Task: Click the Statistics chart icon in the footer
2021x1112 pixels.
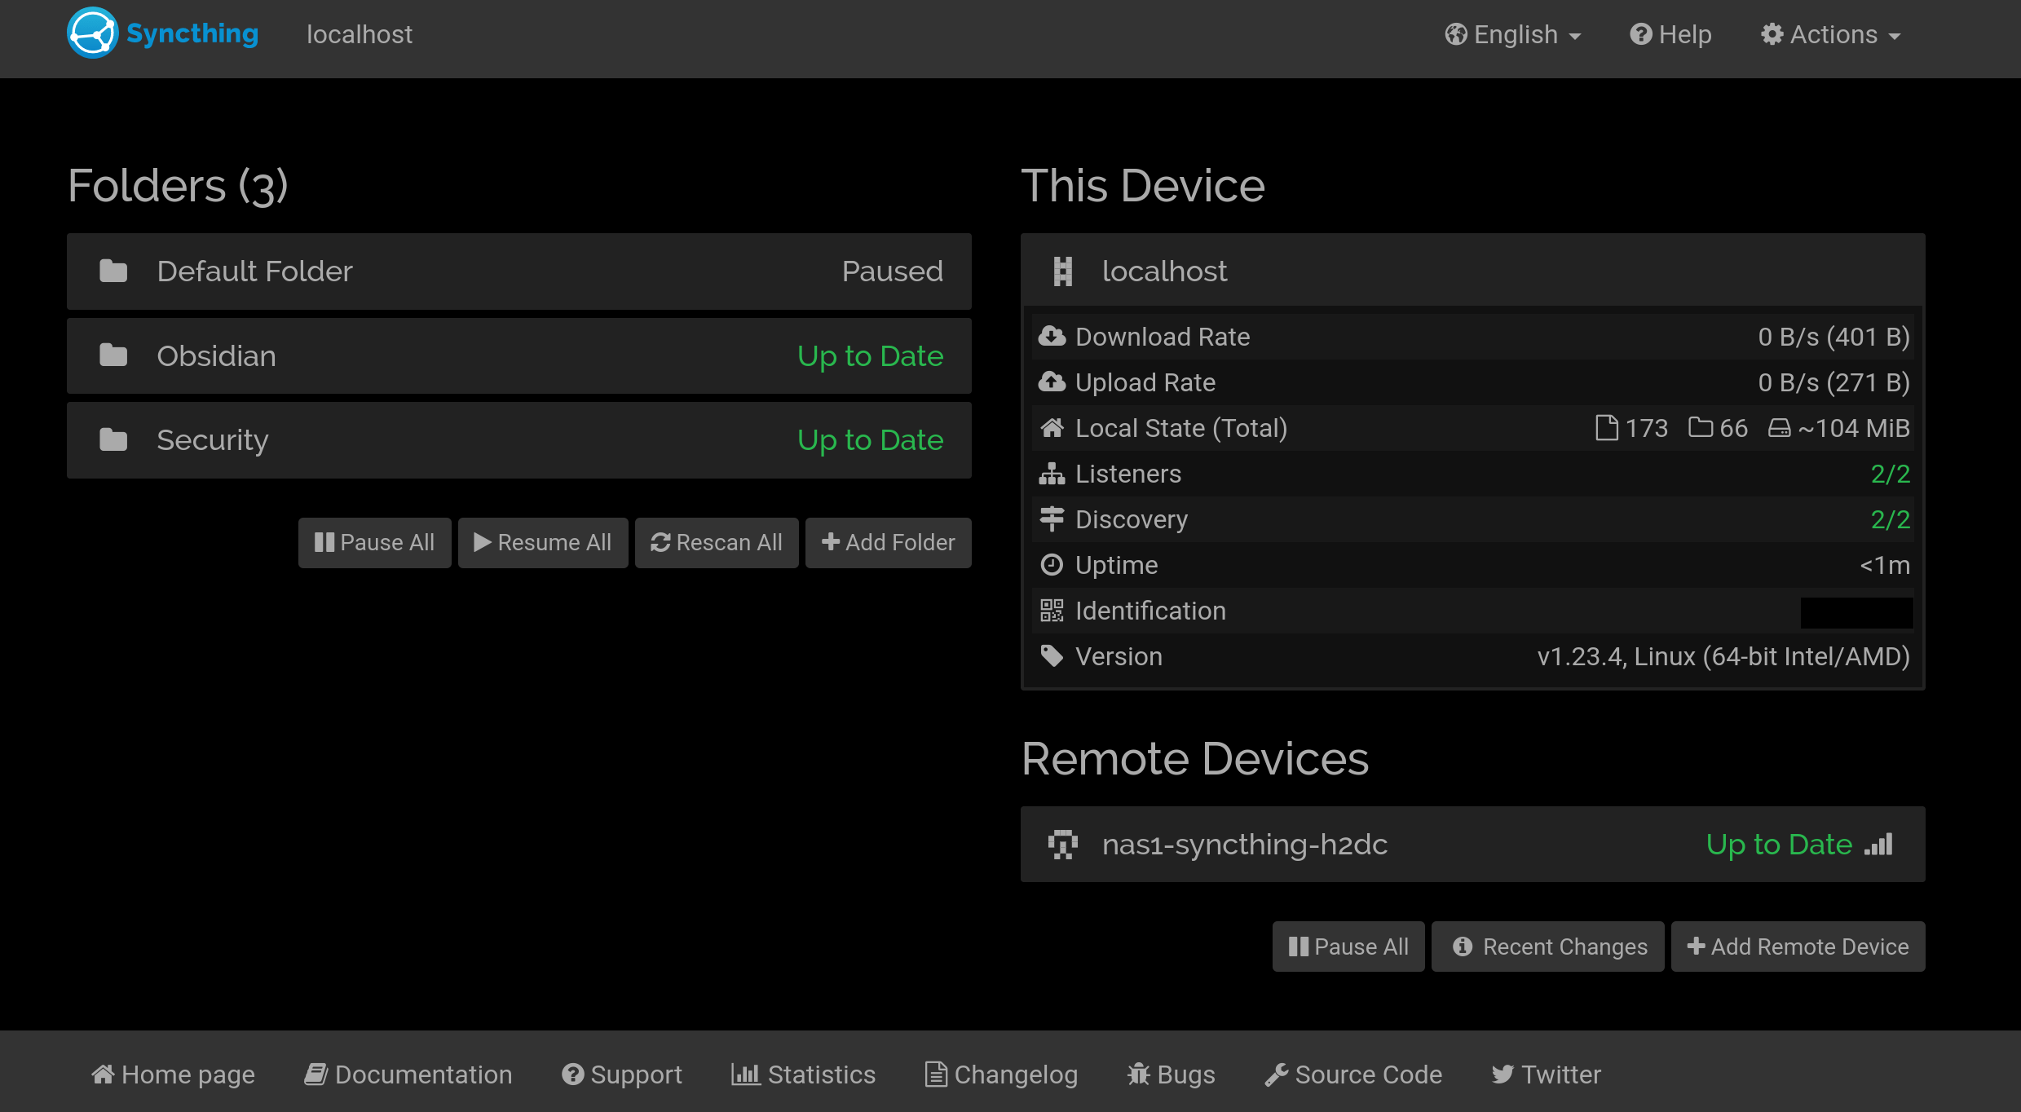Action: point(746,1074)
